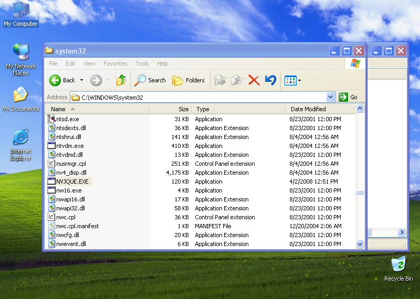This screenshot has width=420, height=299.
Task: Select Recycle Bin desktop icon
Action: coord(398,269)
